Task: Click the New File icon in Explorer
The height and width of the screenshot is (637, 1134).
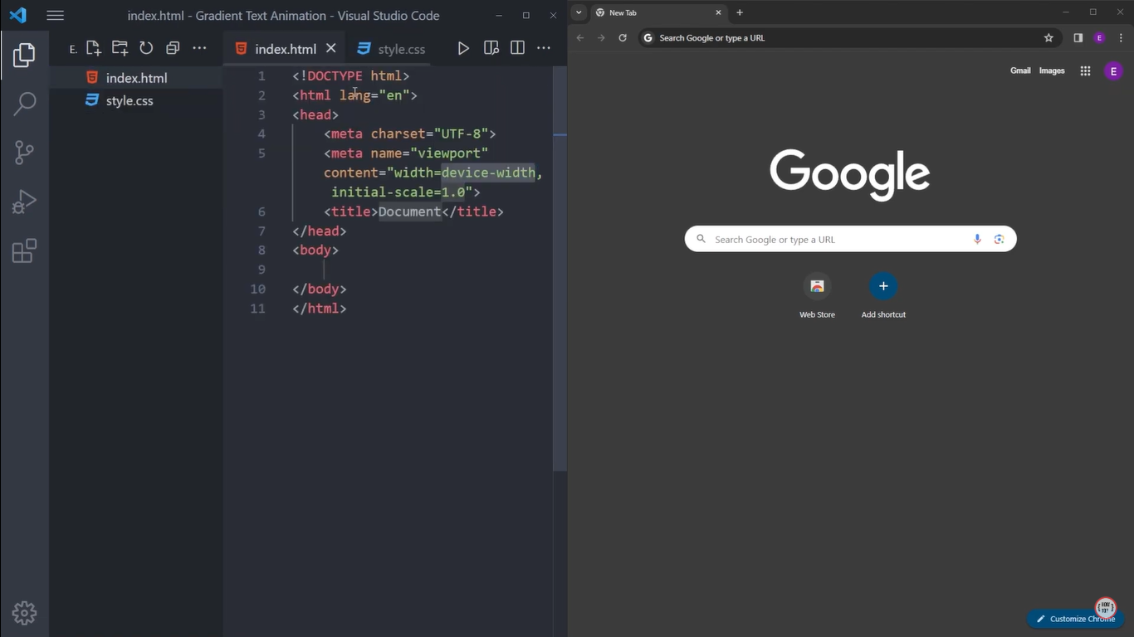Action: click(93, 48)
